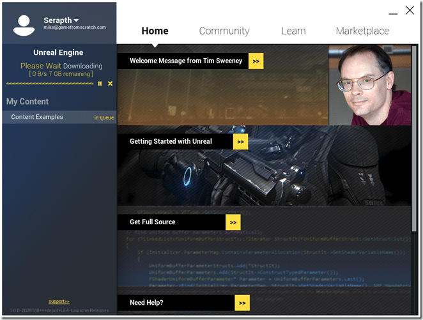Image resolution: width=423 pixels, height=320 pixels.
Task: Click arrow button beside Getting Started with Unreal
Action: (240, 142)
